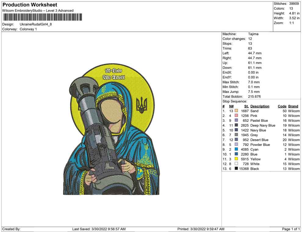The height and width of the screenshot is (232, 302).
Task: Click the 'Production Worksheet' heading
Action: click(30, 5)
